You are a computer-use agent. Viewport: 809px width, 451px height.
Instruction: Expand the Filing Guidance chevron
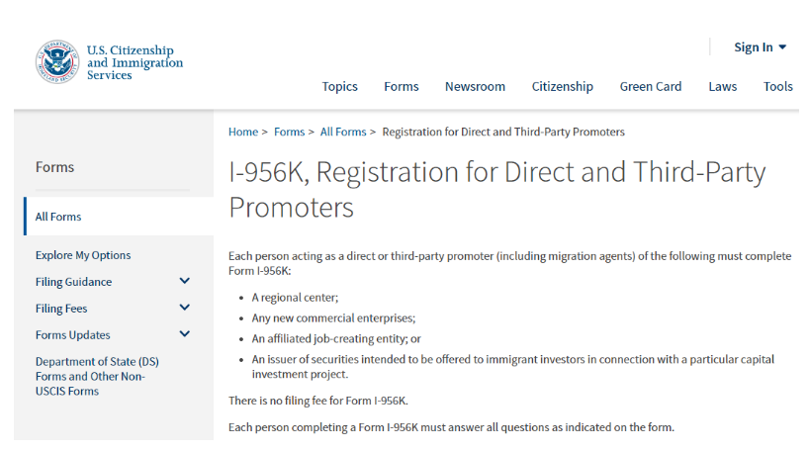click(184, 281)
